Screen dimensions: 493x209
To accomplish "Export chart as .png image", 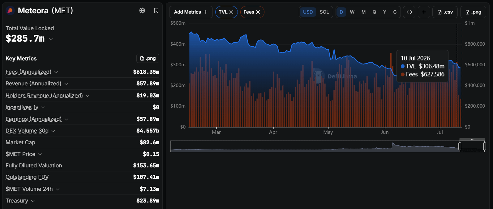I will point(473,12).
